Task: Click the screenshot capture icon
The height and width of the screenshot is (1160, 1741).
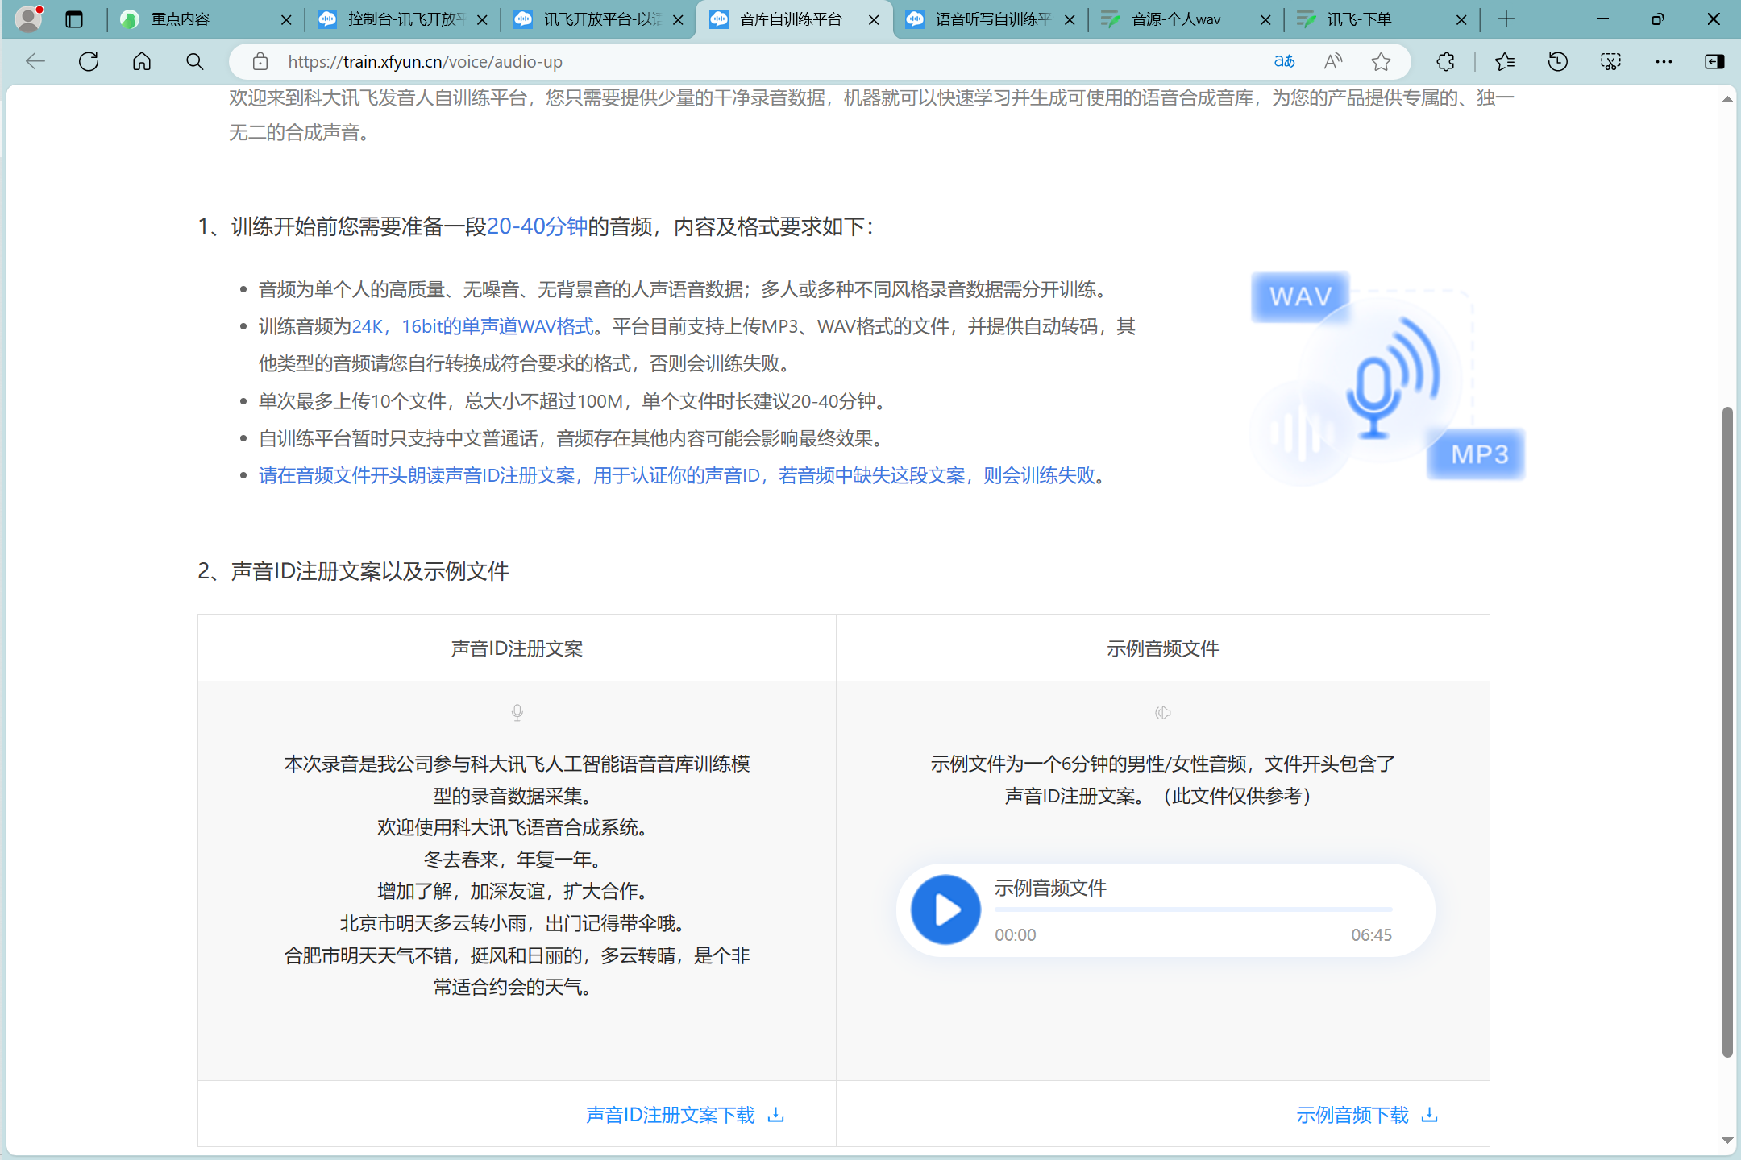Action: click(x=1610, y=61)
